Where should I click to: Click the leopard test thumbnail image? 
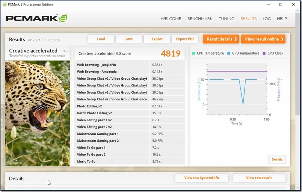point(38,113)
